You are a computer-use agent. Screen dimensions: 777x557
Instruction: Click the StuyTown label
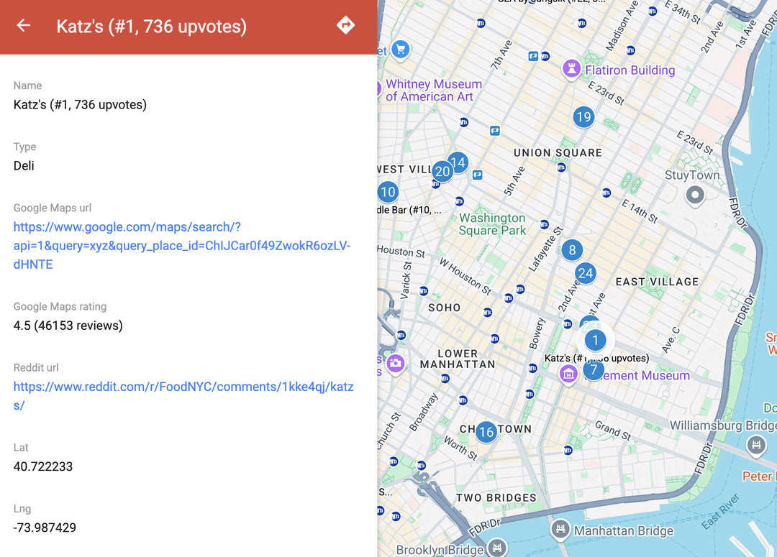click(x=692, y=175)
